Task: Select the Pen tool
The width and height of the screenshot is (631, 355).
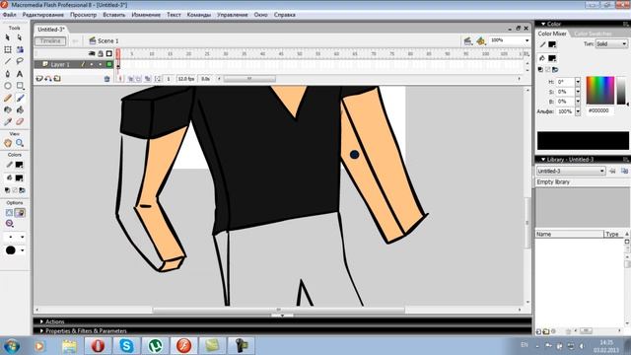Action: [x=8, y=74]
